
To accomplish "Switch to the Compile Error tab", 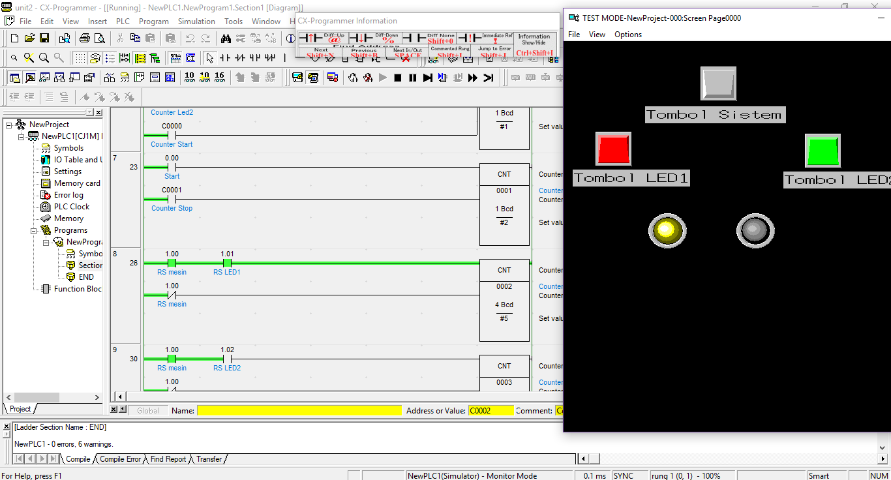I will click(120, 459).
